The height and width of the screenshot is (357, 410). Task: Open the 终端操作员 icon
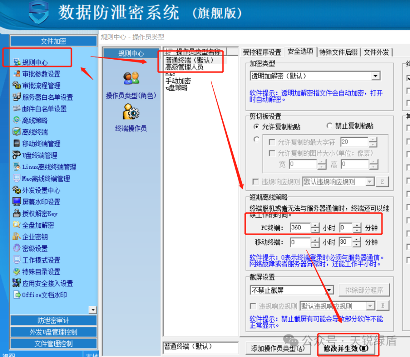click(131, 112)
